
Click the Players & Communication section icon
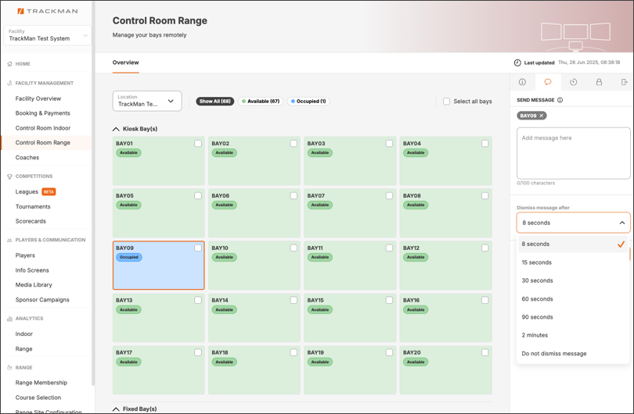tap(9, 240)
